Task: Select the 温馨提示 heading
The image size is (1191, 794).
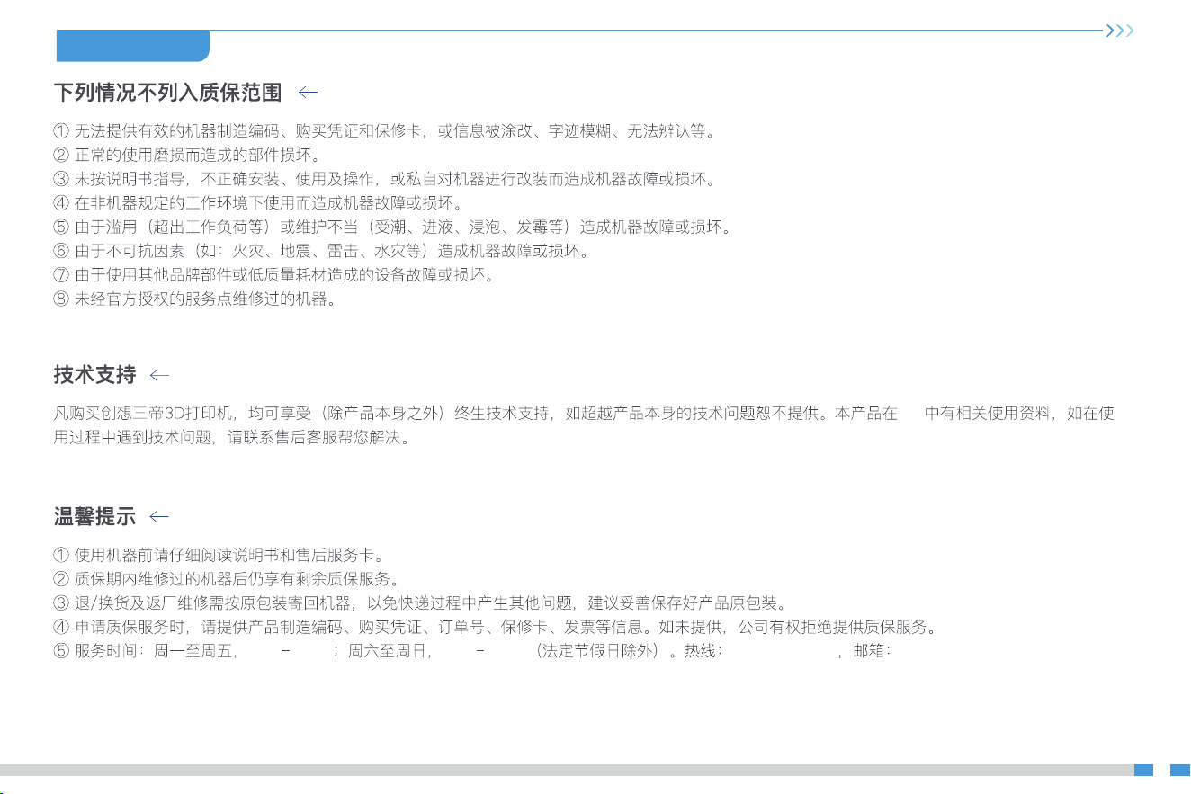Action: point(95,516)
